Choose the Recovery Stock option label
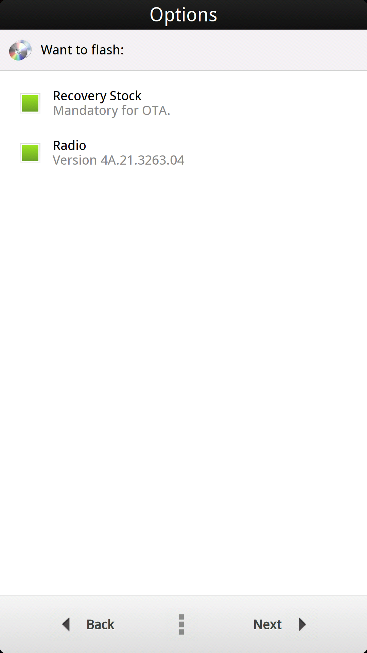 pyautogui.click(x=97, y=96)
